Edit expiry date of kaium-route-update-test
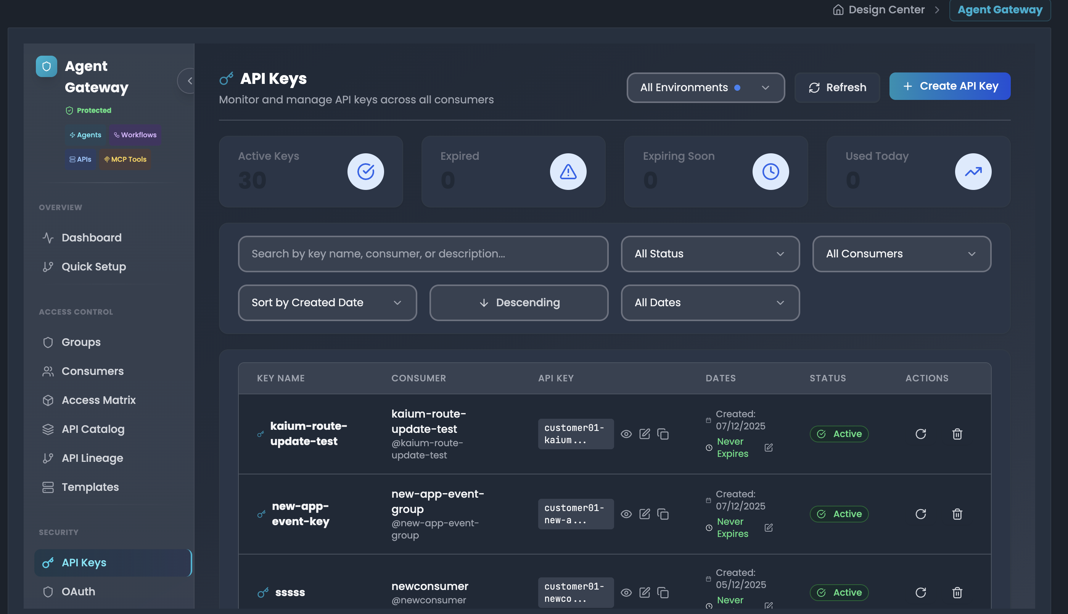Viewport: 1068px width, 614px height. [769, 447]
